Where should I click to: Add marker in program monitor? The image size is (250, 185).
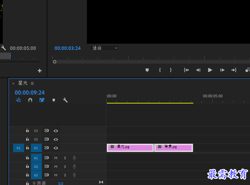pyautogui.click(x=147, y=70)
